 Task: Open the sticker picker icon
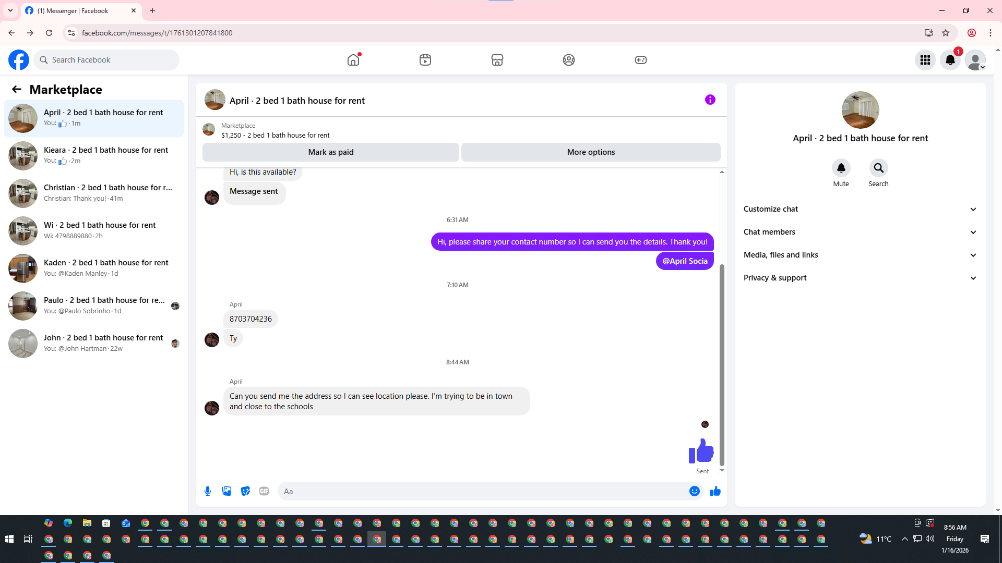[245, 491]
